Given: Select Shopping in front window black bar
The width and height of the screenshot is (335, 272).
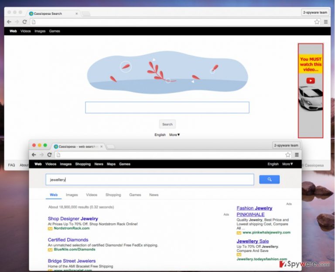Looking at the screenshot, I should point(83,164).
